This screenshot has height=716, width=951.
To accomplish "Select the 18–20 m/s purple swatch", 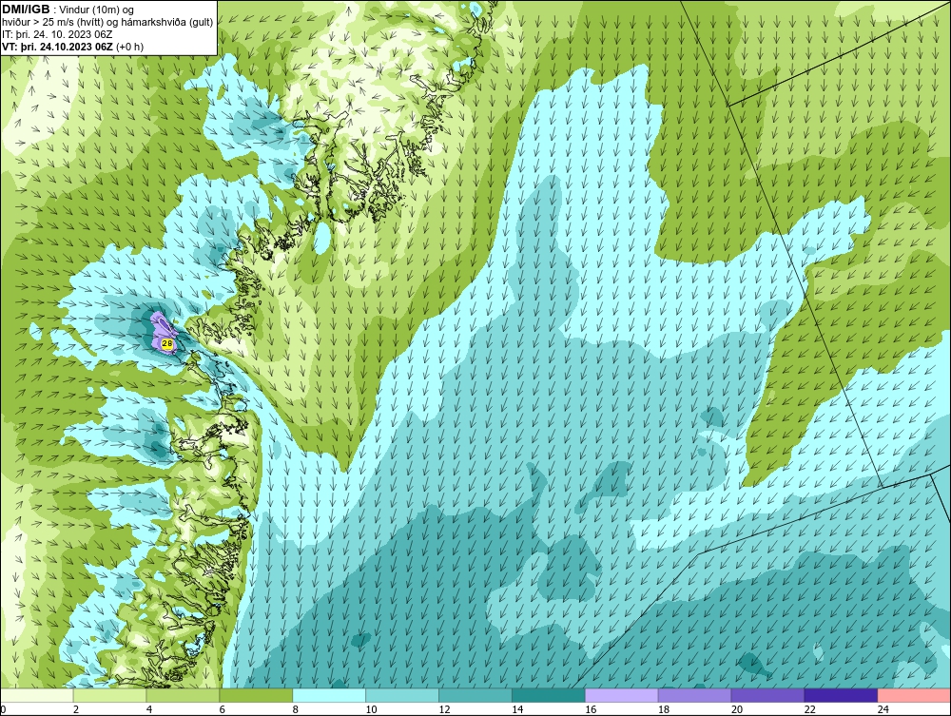I will (x=694, y=695).
